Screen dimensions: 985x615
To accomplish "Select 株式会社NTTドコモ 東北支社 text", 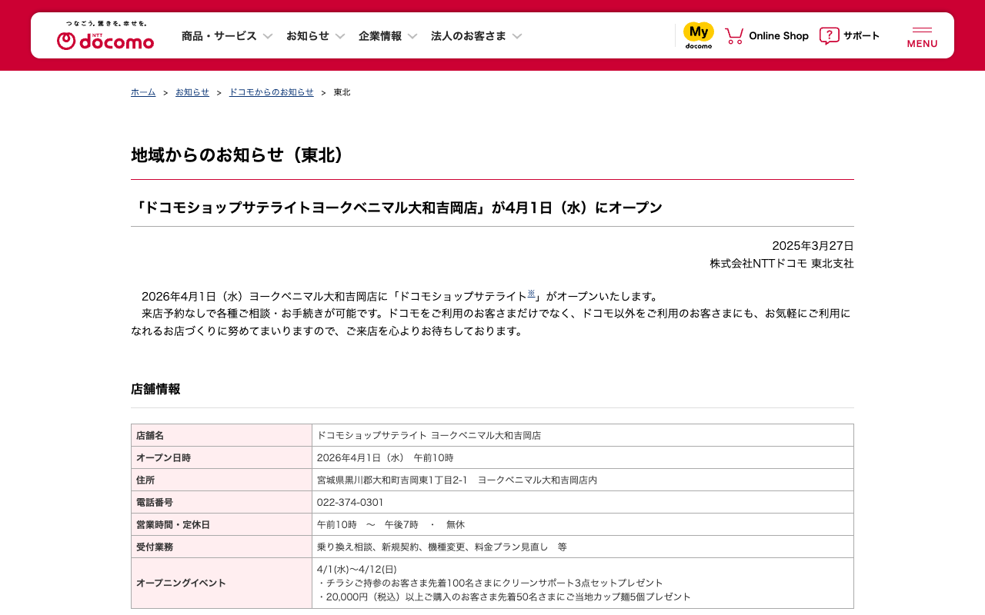I will 782,264.
